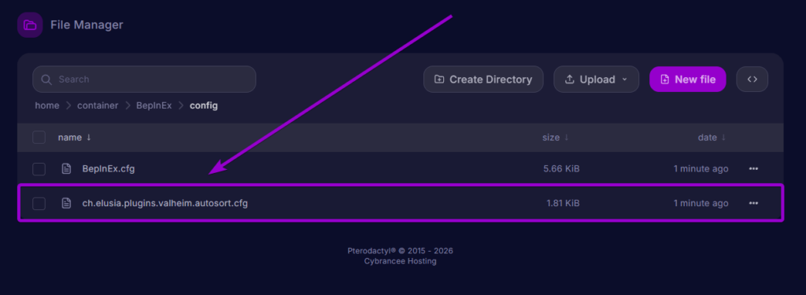This screenshot has height=295, width=806.
Task: Open the three-dot menu for autosort.cfg
Action: pos(753,203)
